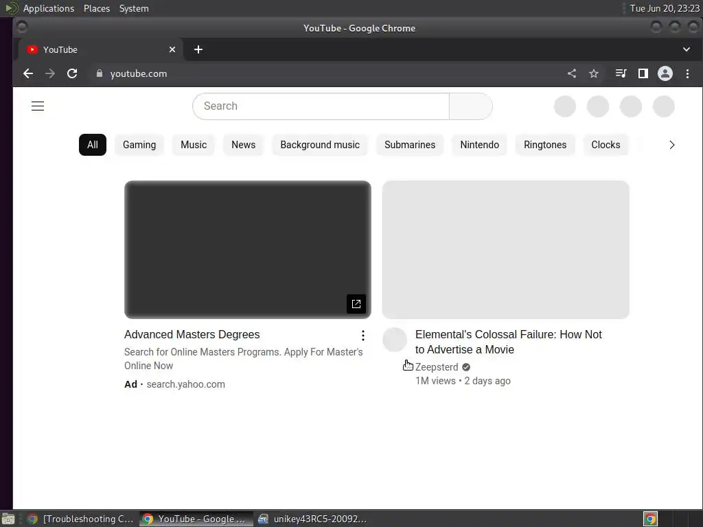Select the News filter chip

[x=244, y=145]
